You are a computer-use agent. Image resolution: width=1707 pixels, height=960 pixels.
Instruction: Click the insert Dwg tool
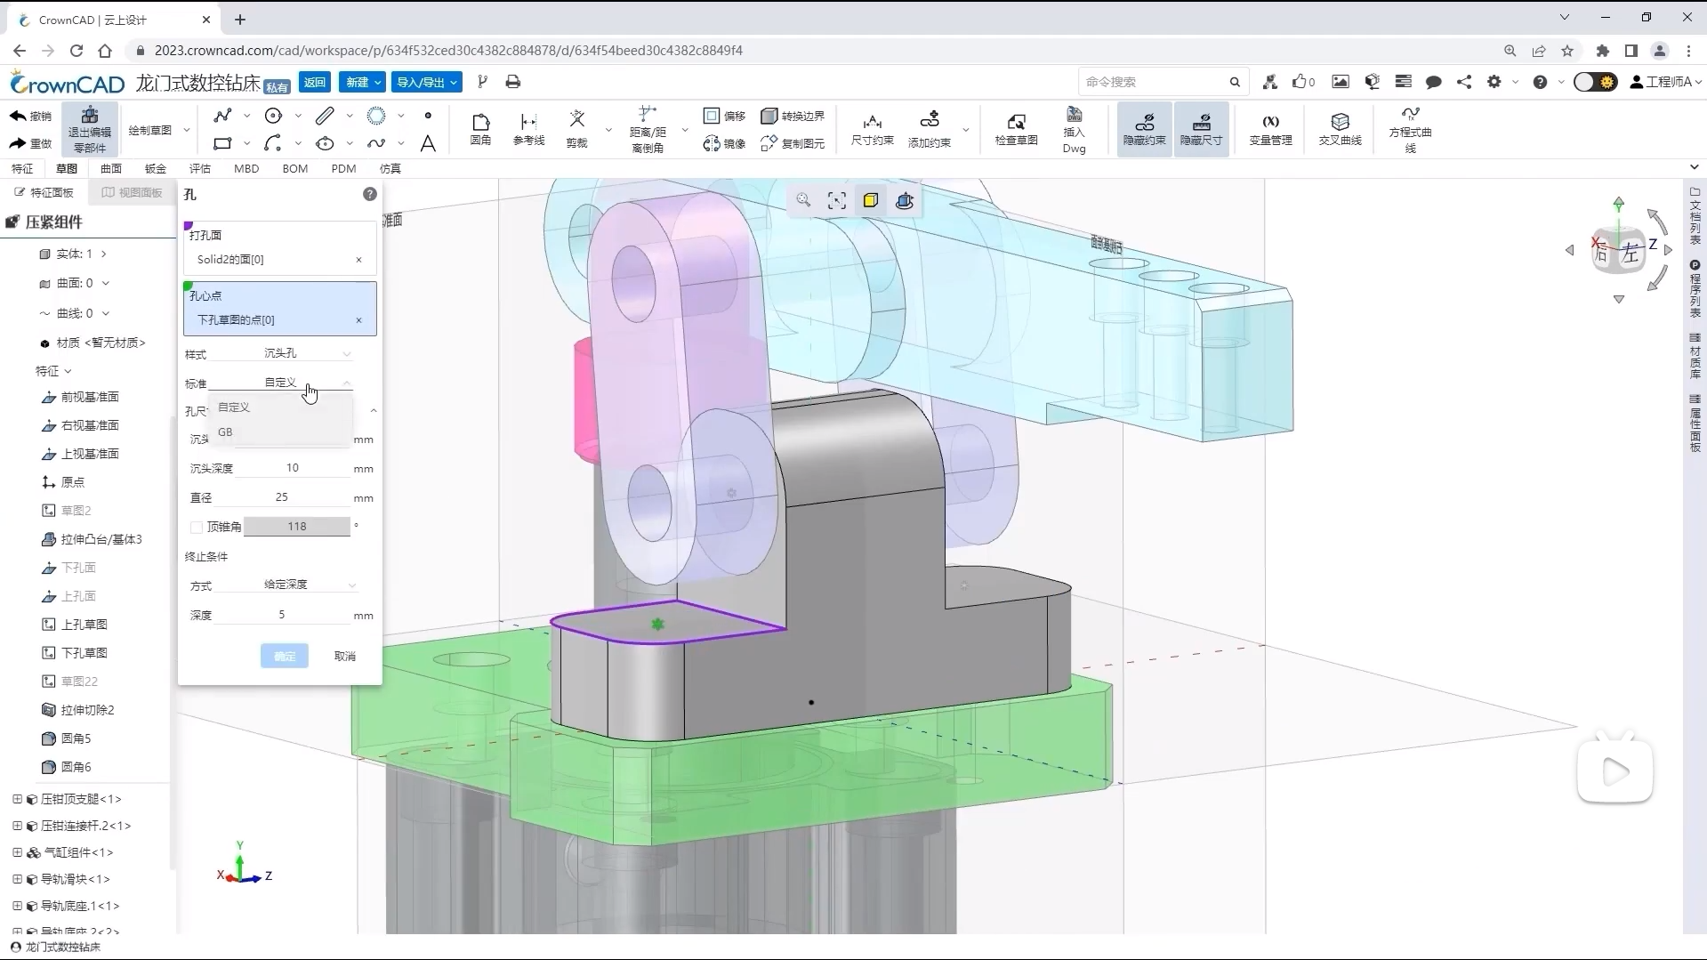[1074, 130]
